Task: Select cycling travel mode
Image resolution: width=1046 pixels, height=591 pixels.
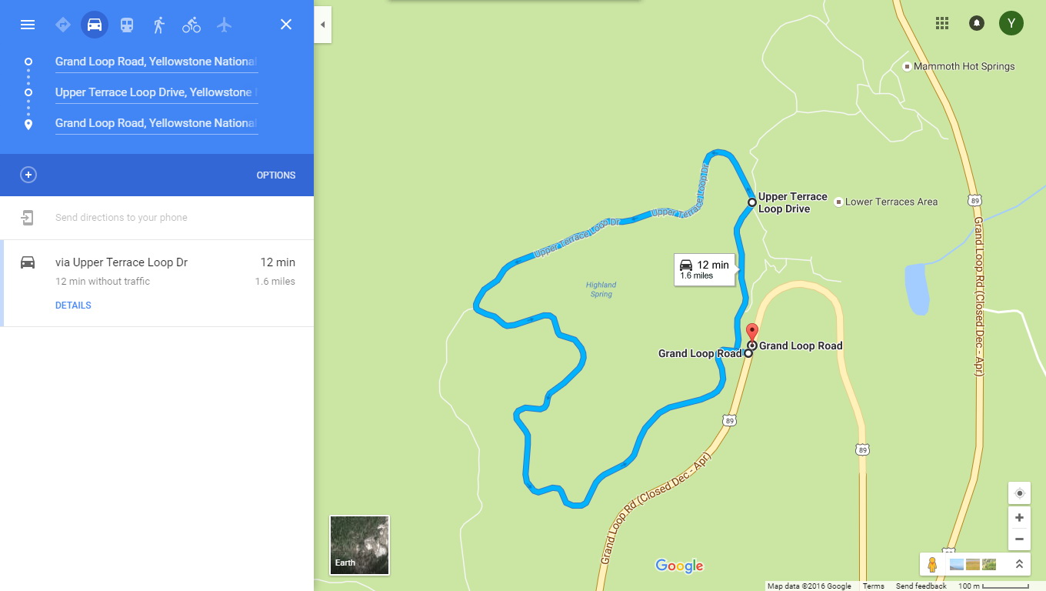Action: pyautogui.click(x=192, y=25)
